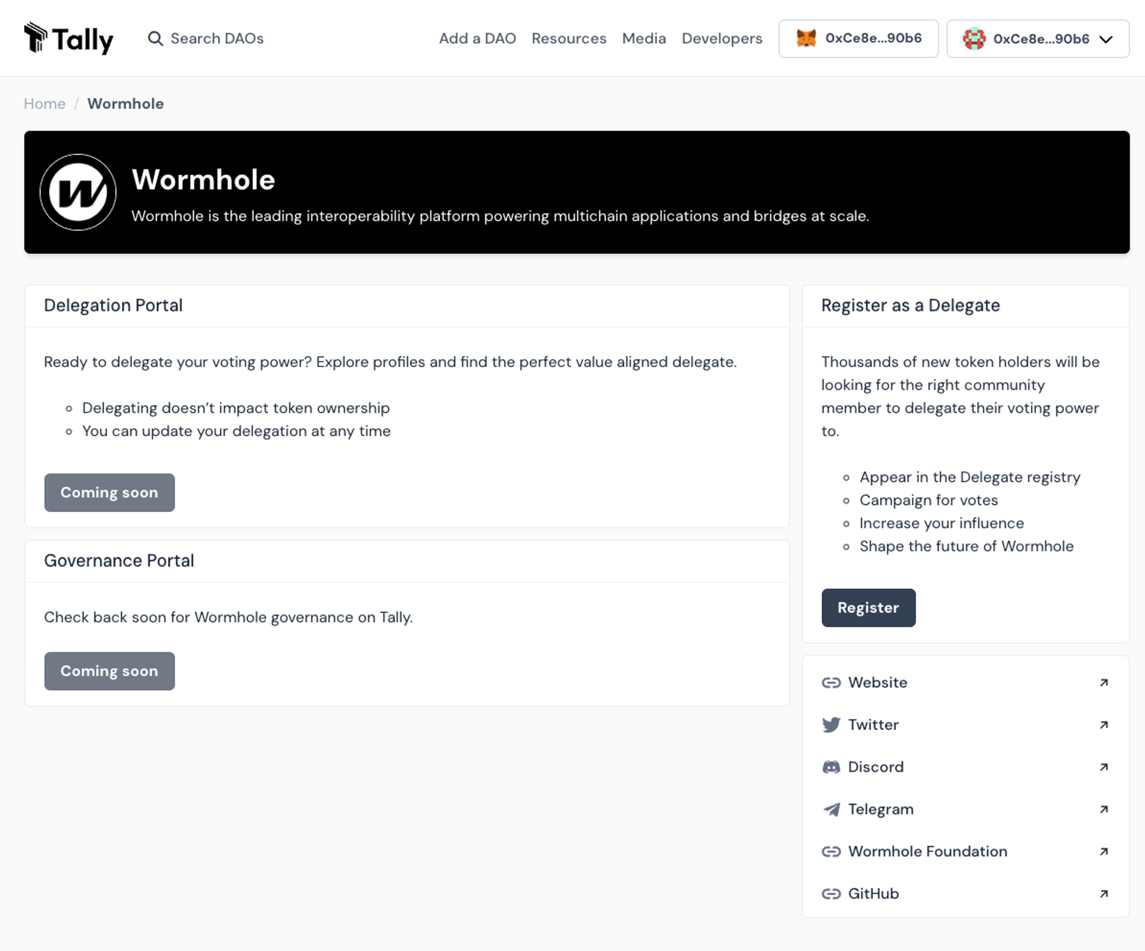The image size is (1145, 951).
Task: Click the external arrow beside Wormhole Foundation
Action: [1104, 851]
